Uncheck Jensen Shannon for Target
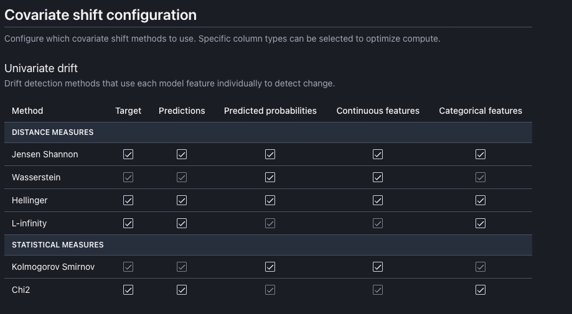 pyautogui.click(x=128, y=154)
